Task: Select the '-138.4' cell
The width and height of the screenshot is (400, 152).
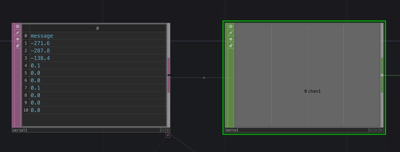Action: 98,58
